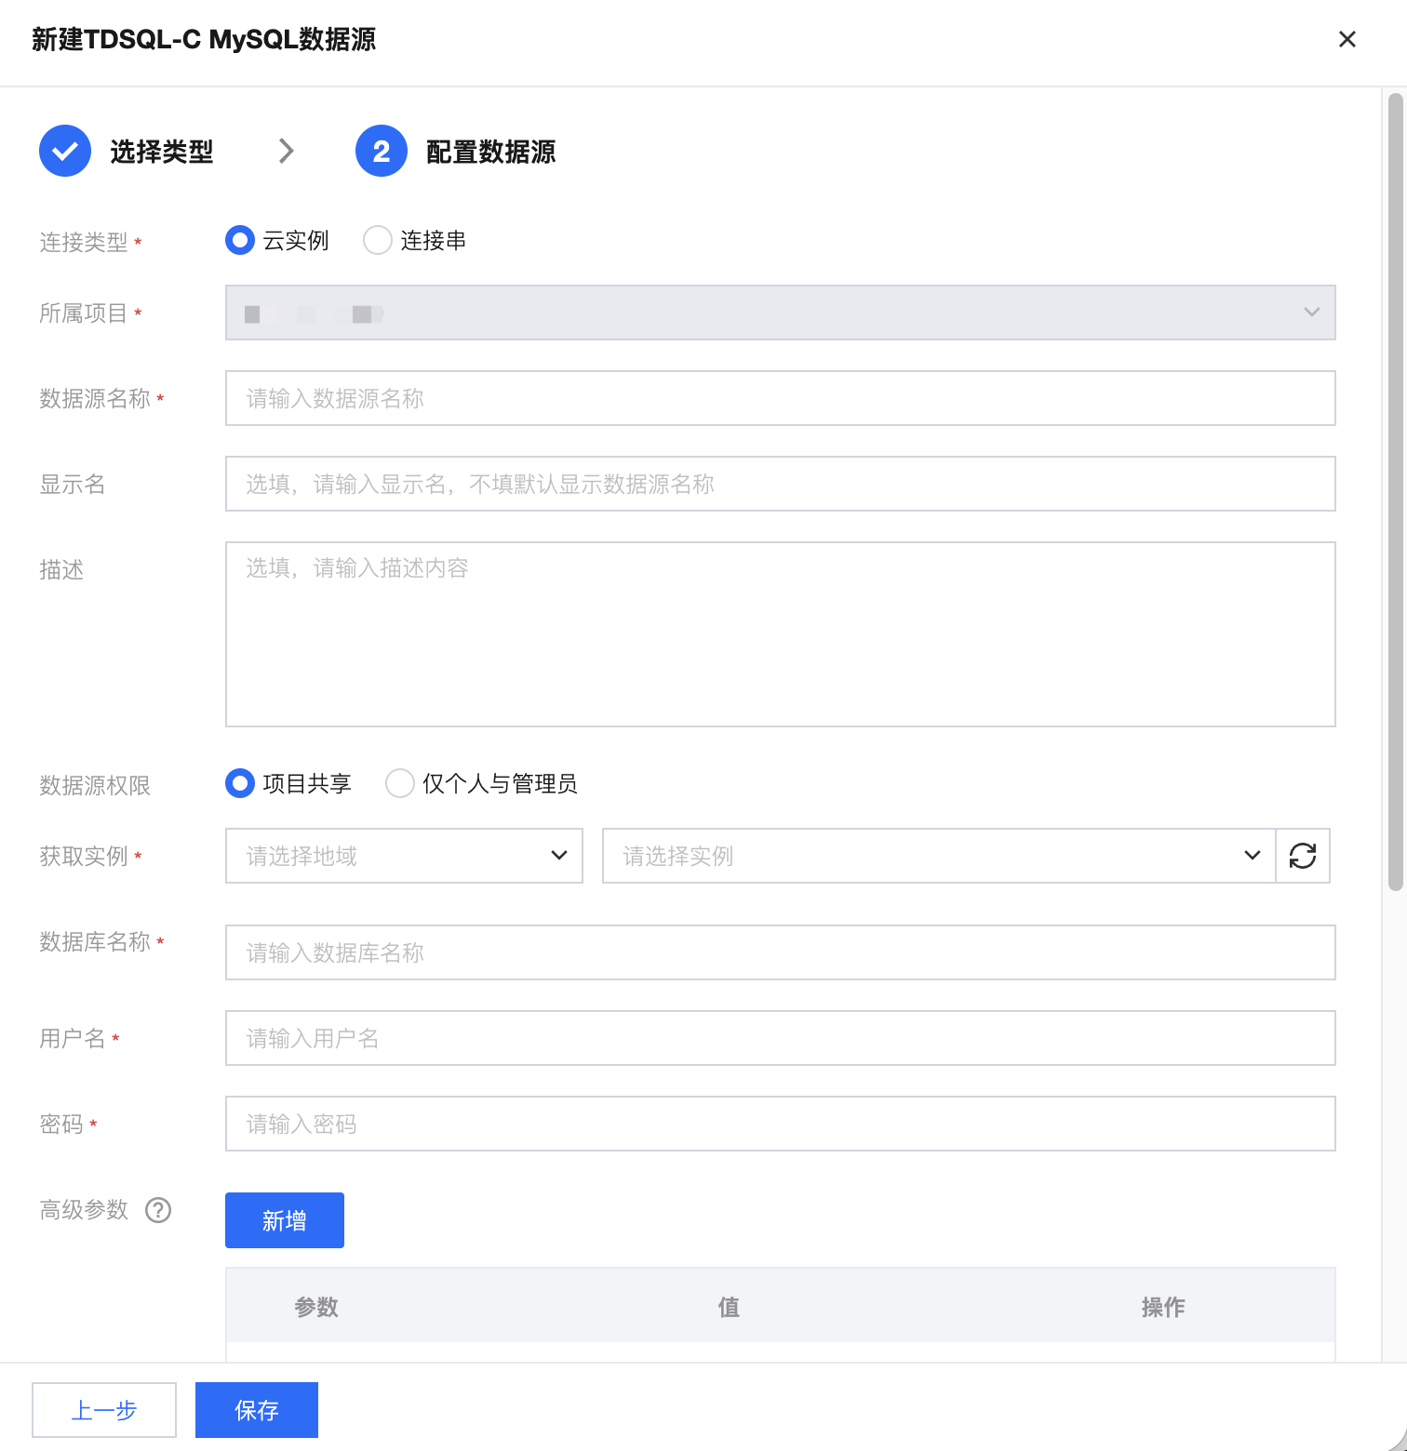Click the dialog vertical scrollbar
This screenshot has width=1407, height=1451.
click(x=1395, y=492)
